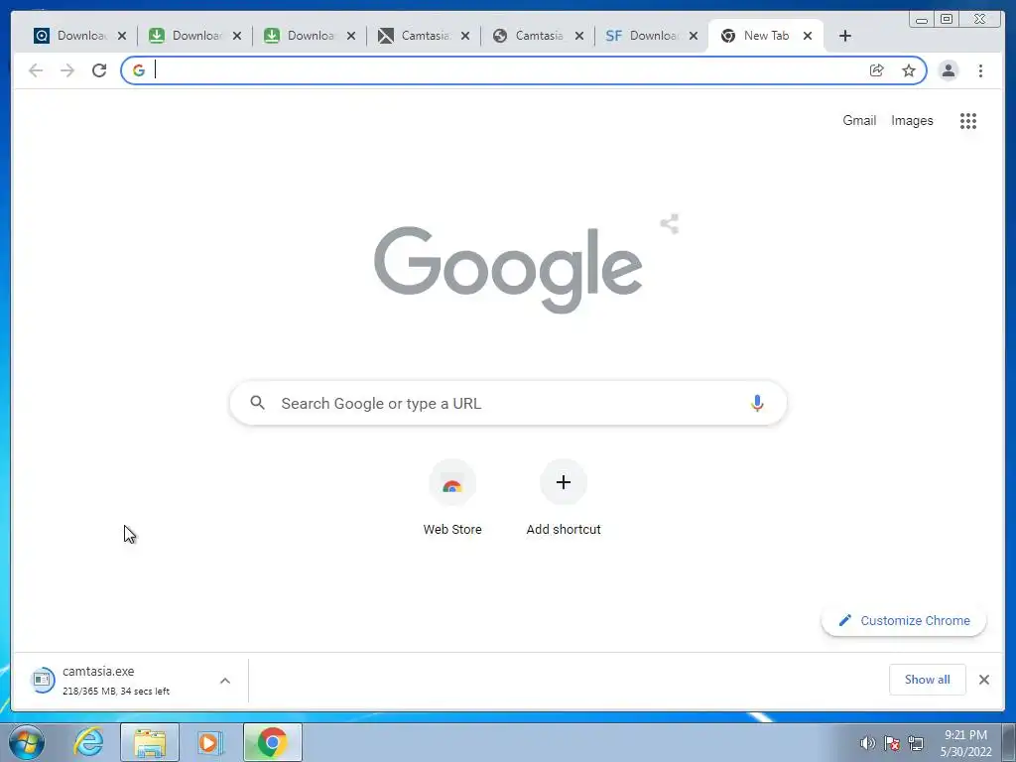Open the Google apps grid
The image size is (1016, 762).
point(968,120)
